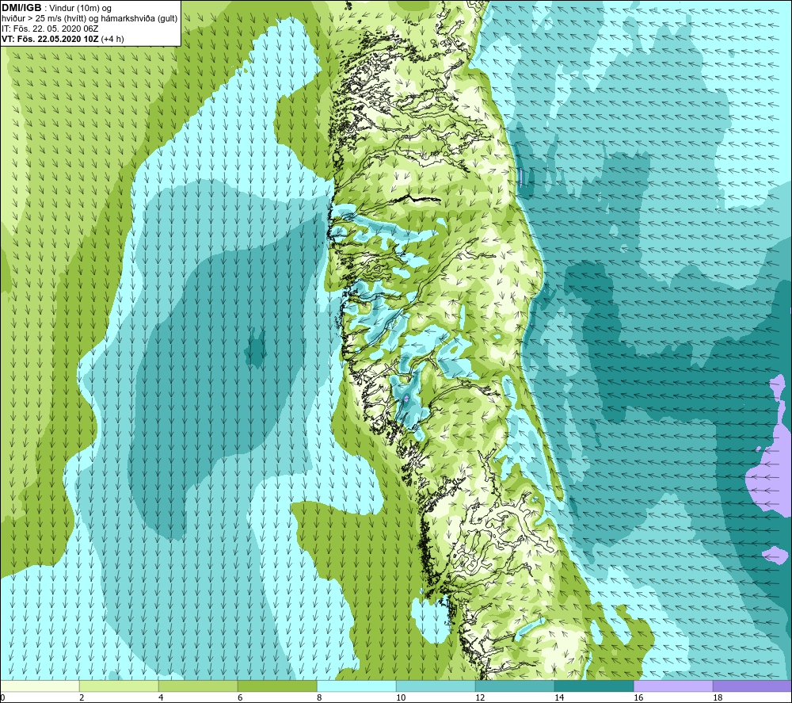Click the 8–10 m/s pale cyan legend swatch
Screen dimensions: 792x703
(x=356, y=686)
